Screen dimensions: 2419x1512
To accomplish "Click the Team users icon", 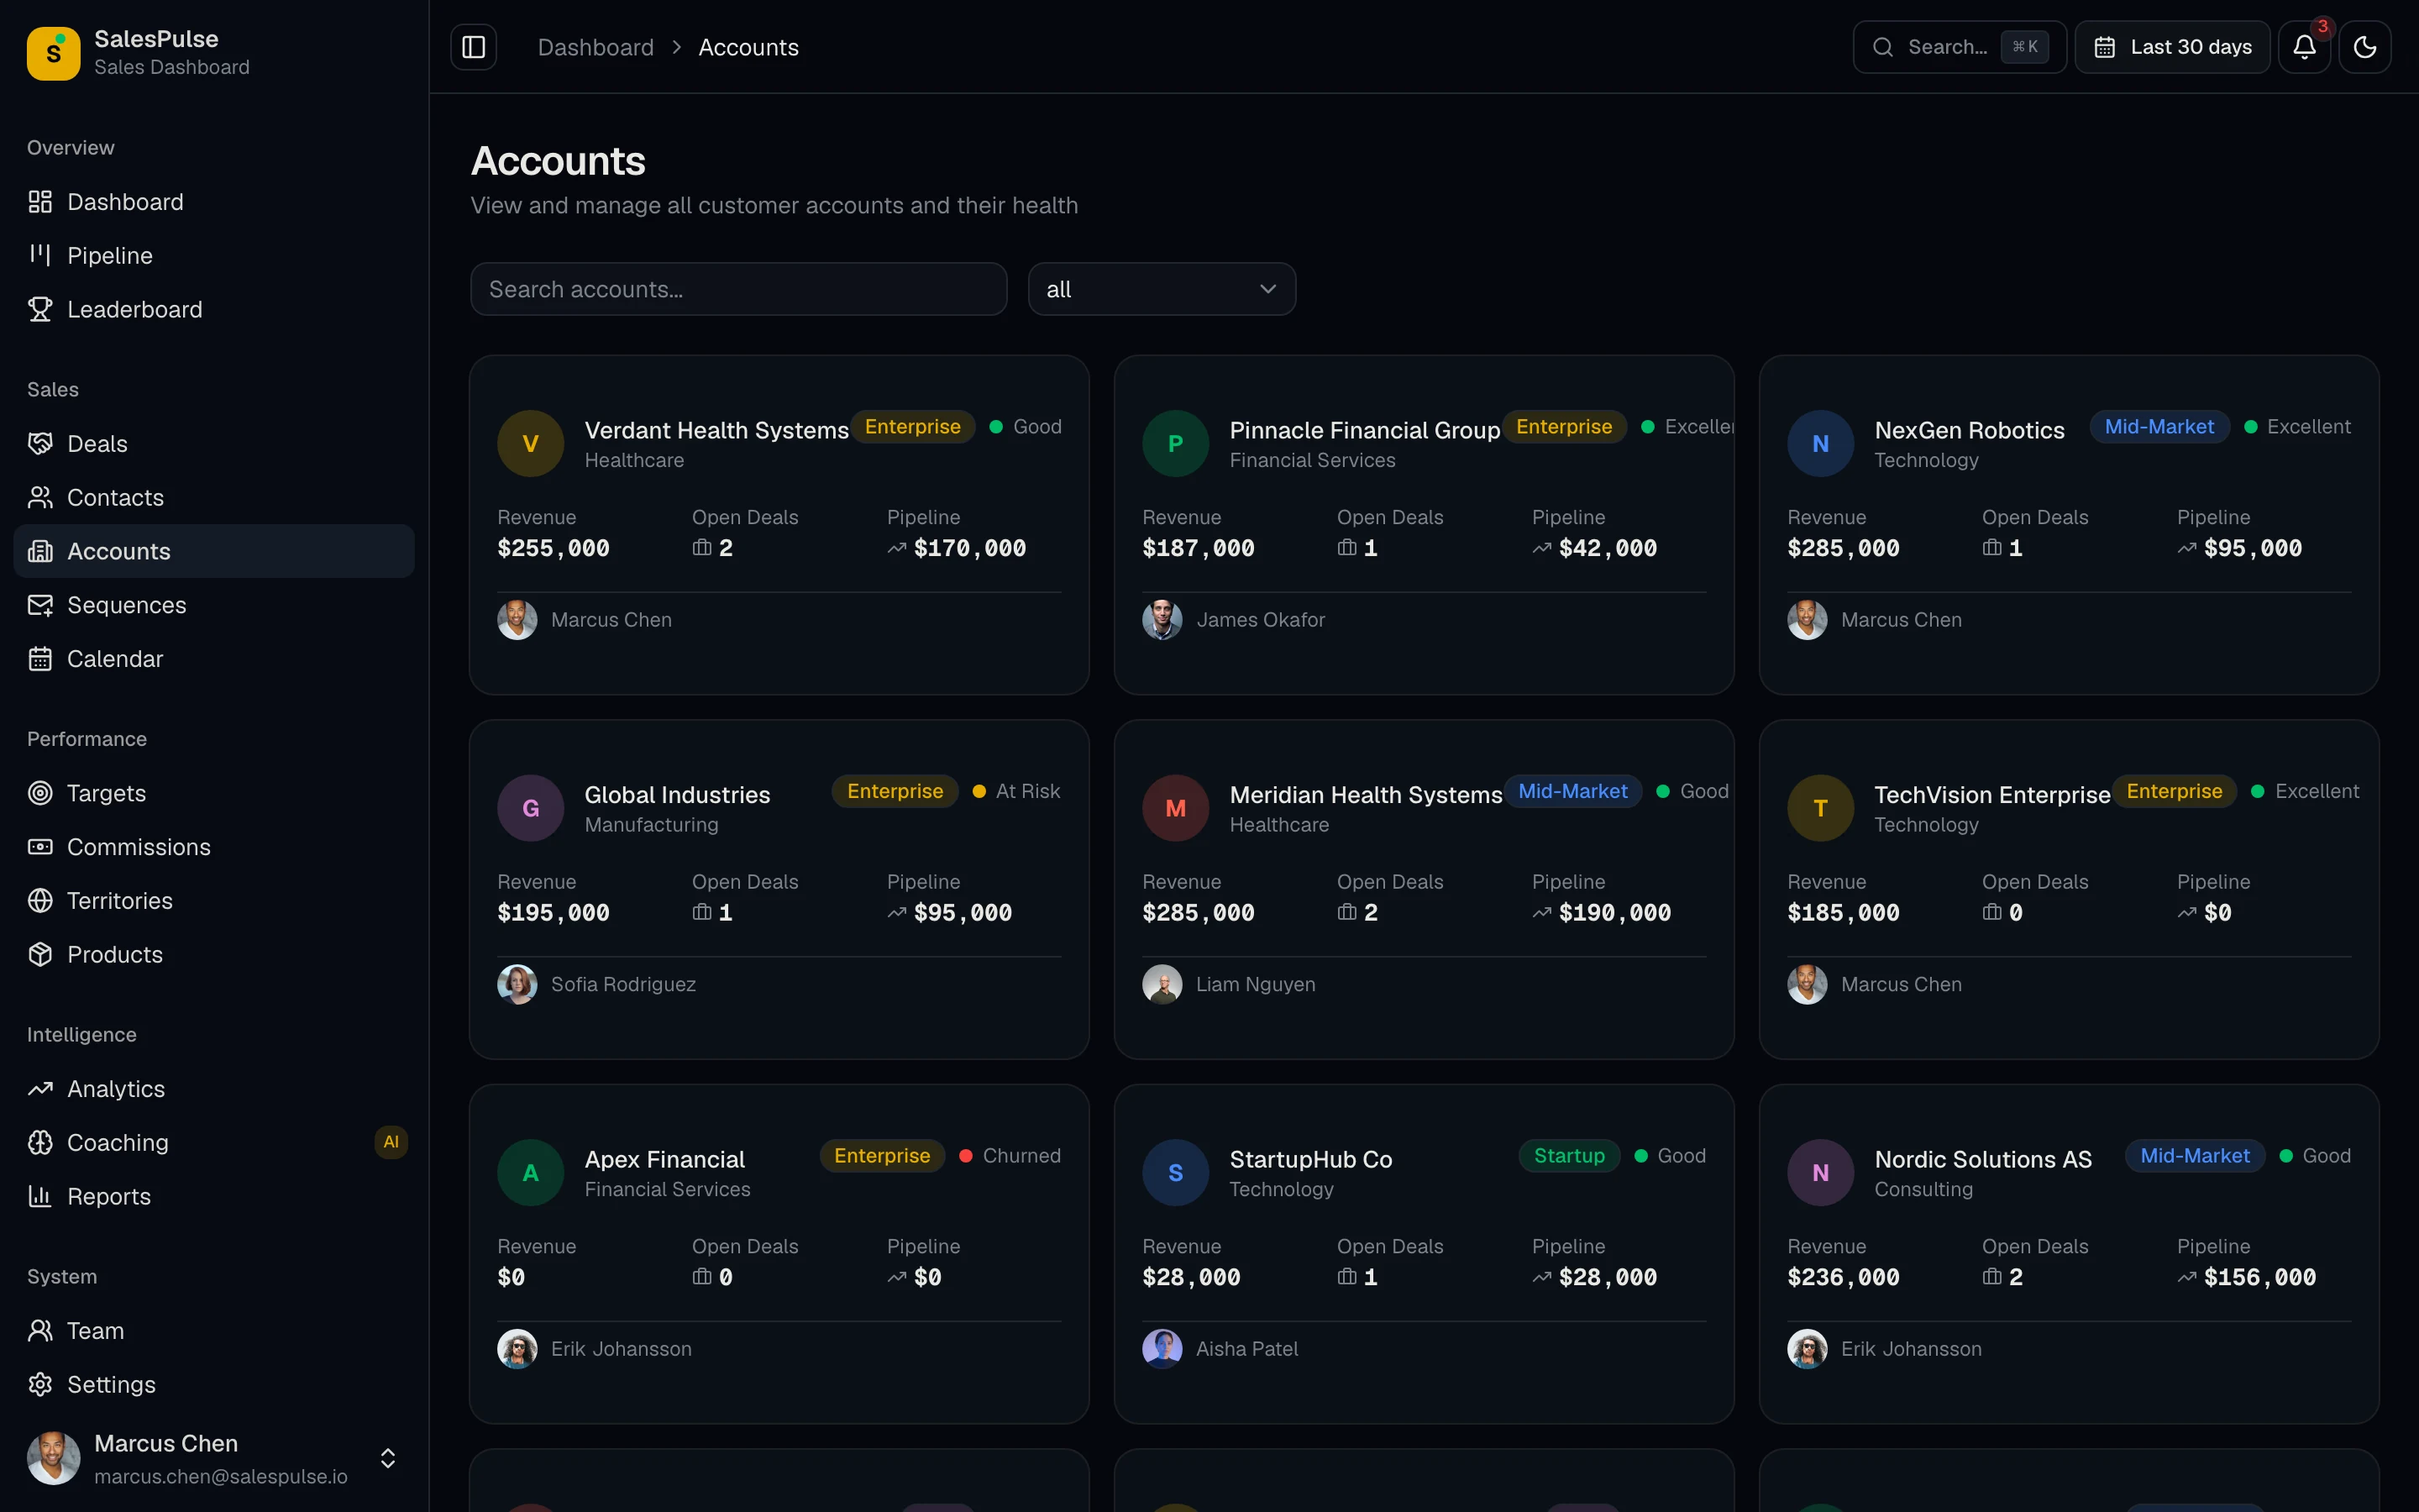I will 40,1331.
